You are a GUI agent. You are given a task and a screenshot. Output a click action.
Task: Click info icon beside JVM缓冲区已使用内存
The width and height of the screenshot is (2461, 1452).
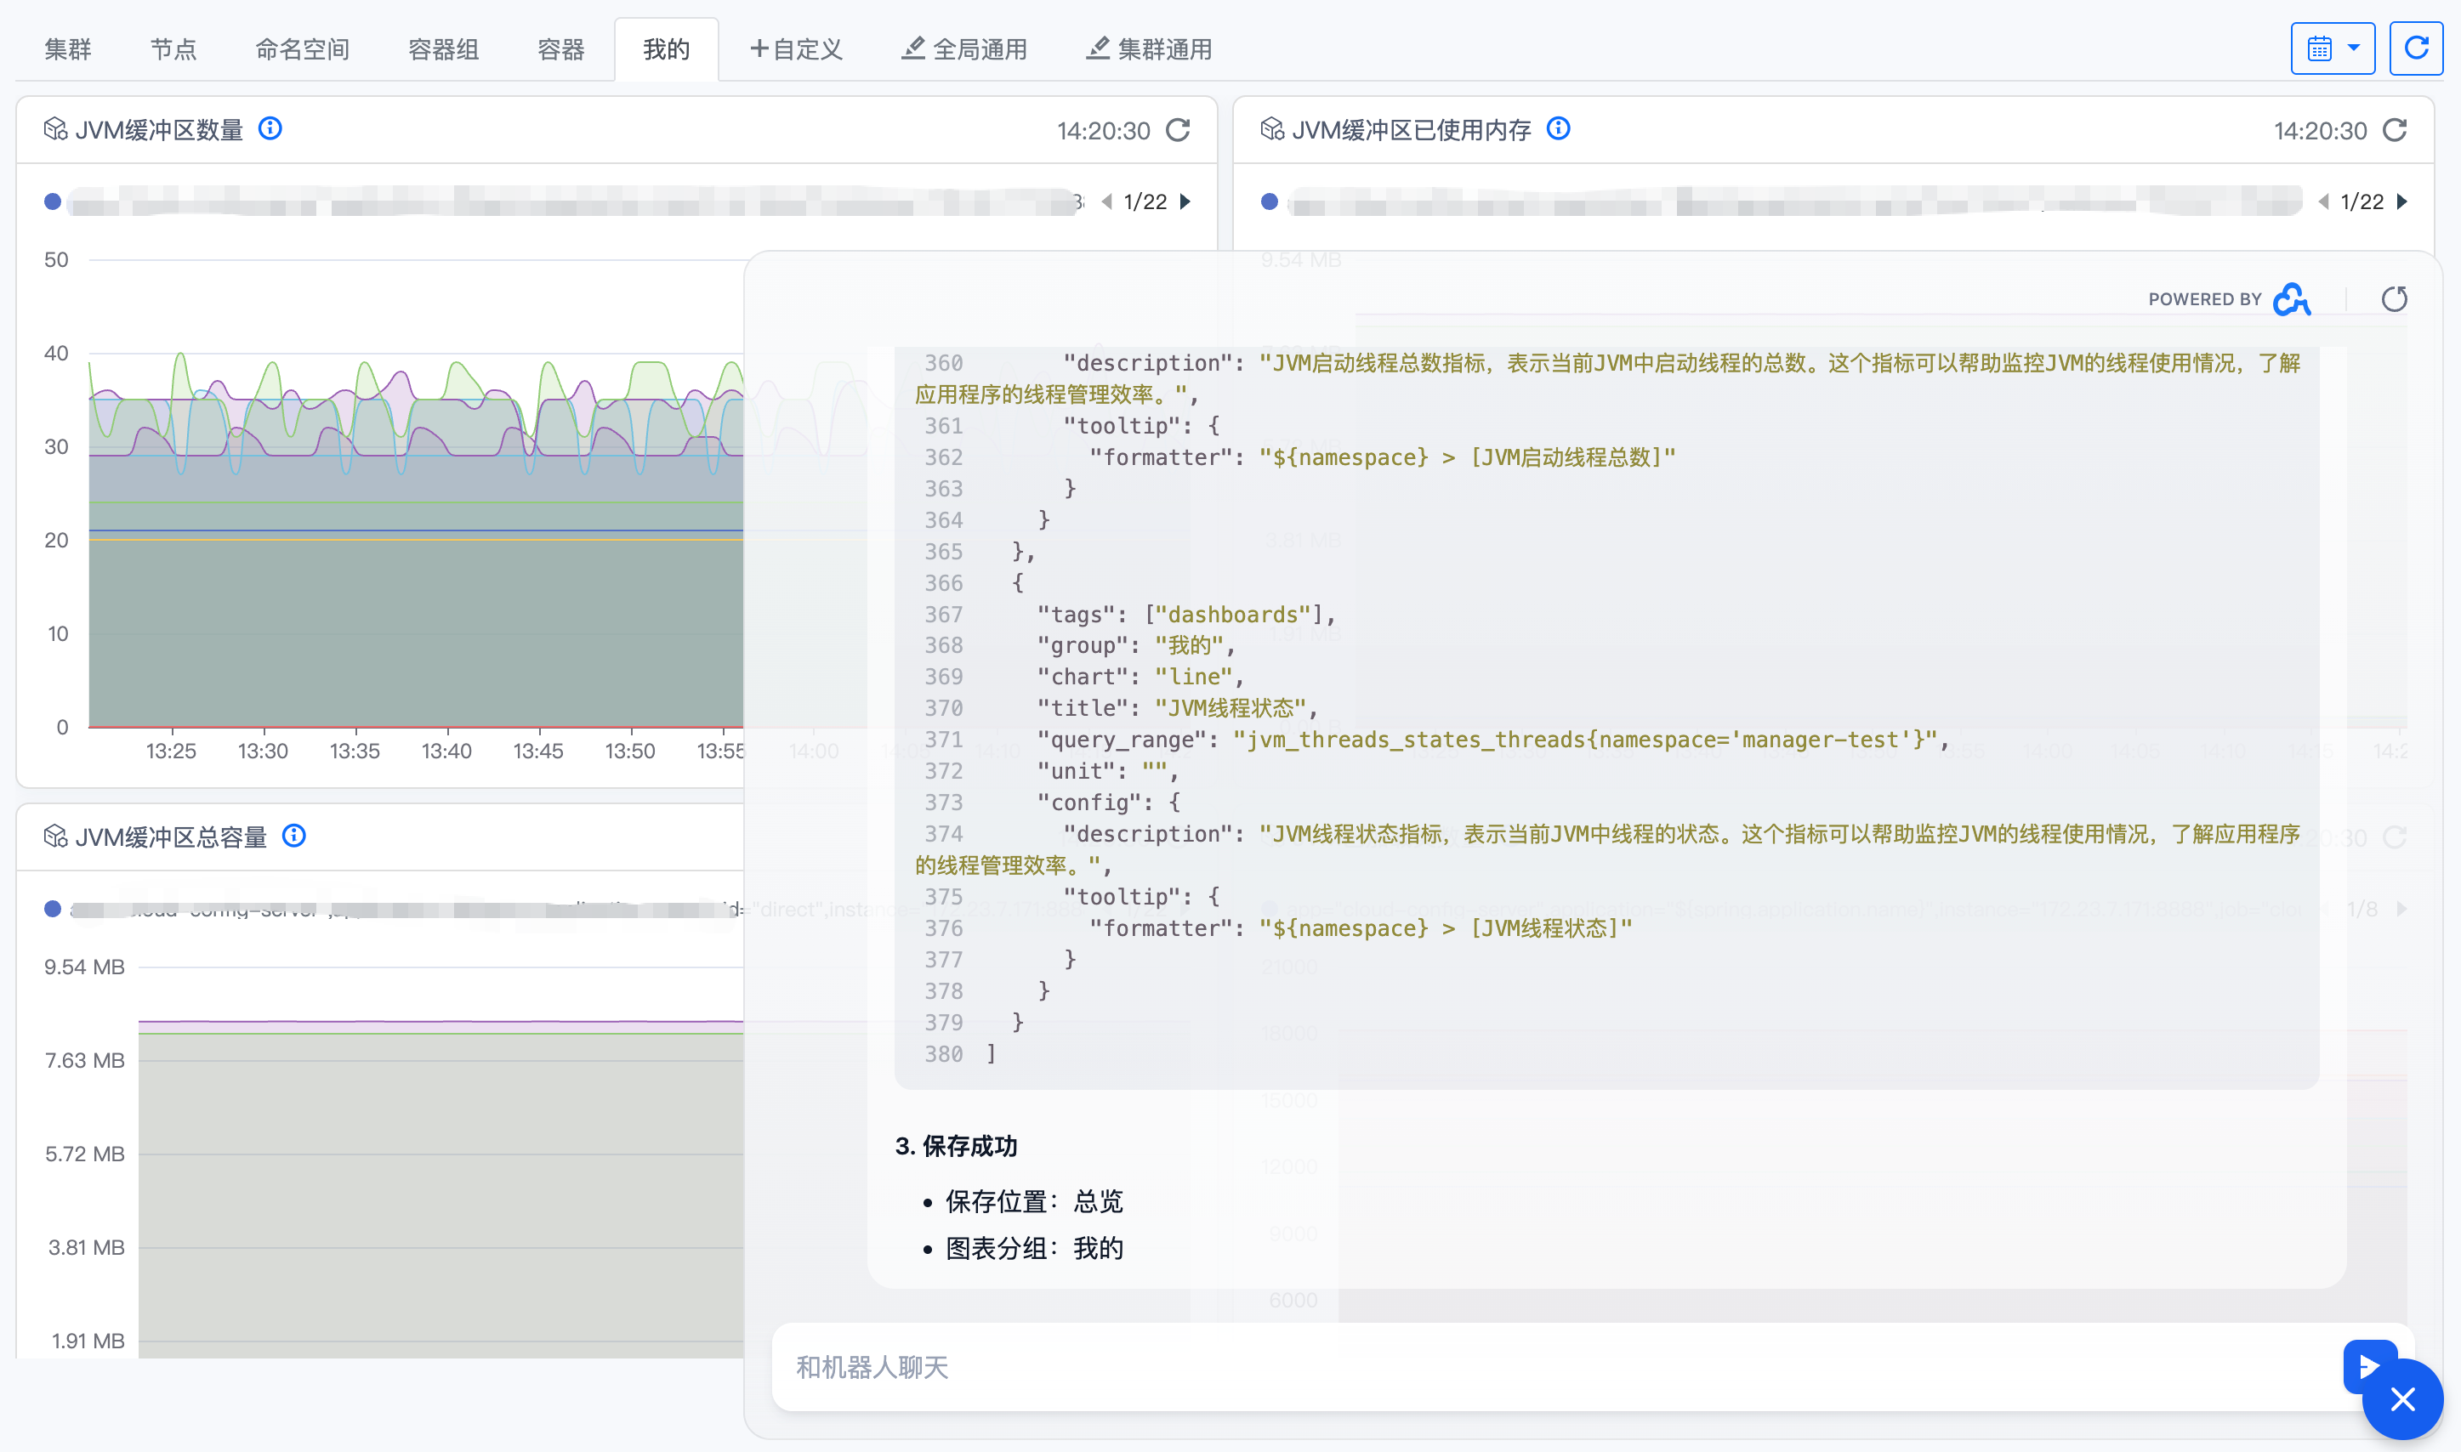tap(1558, 129)
